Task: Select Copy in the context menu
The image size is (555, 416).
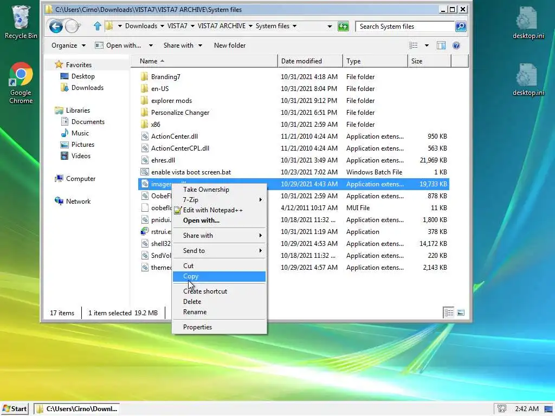Action: (x=220, y=276)
